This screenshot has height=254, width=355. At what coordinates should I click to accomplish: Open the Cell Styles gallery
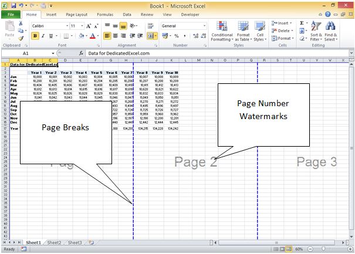[x=259, y=32]
